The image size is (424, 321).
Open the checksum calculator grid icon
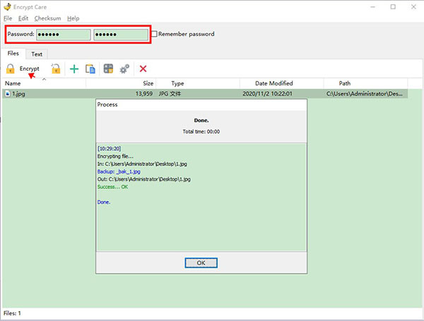pos(108,69)
